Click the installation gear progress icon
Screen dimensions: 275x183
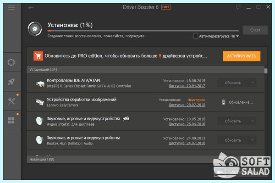(35, 29)
